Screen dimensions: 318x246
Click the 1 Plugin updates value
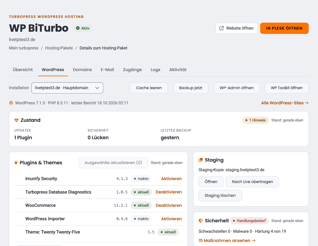click(23, 138)
